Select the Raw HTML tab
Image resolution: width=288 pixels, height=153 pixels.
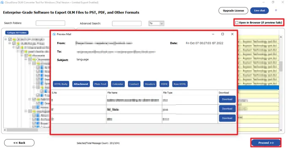[x=180, y=84]
